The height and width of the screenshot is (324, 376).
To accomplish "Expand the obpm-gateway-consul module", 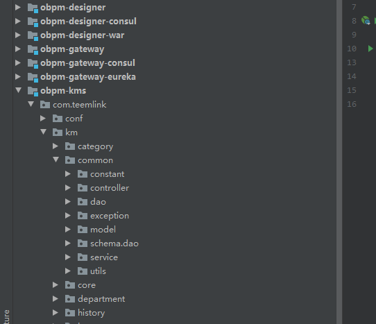I will [x=18, y=63].
